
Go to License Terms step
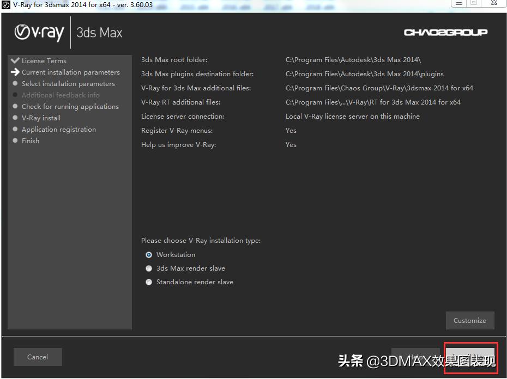(44, 61)
